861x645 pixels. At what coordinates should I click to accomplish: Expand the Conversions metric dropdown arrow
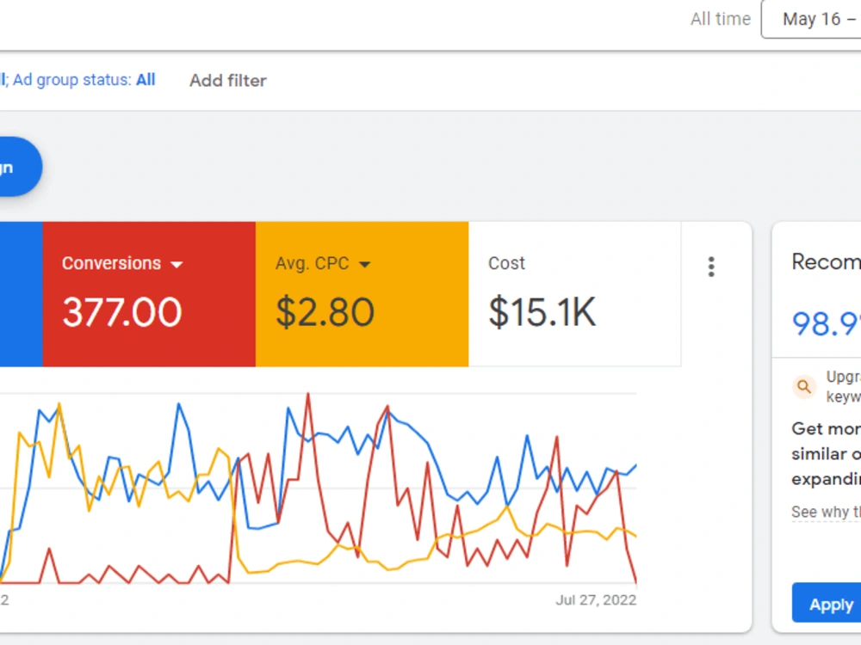[x=177, y=264]
